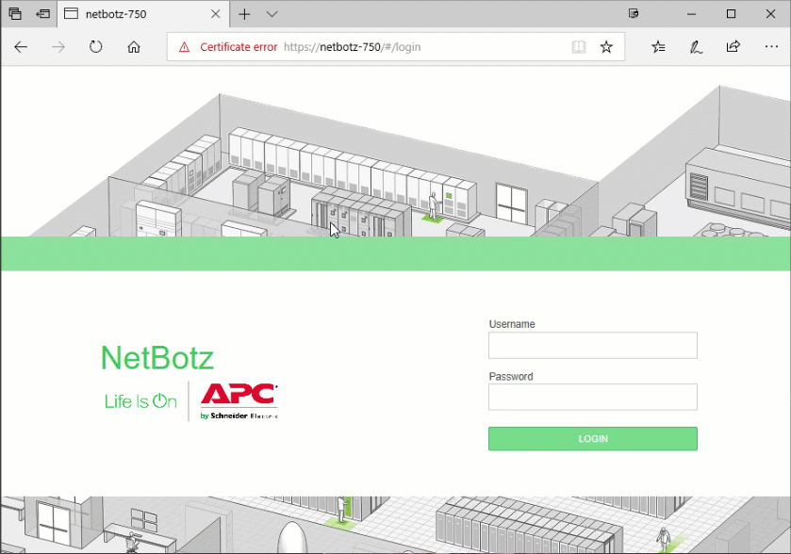Open Settings and more menu
791x554 pixels.
[771, 47]
